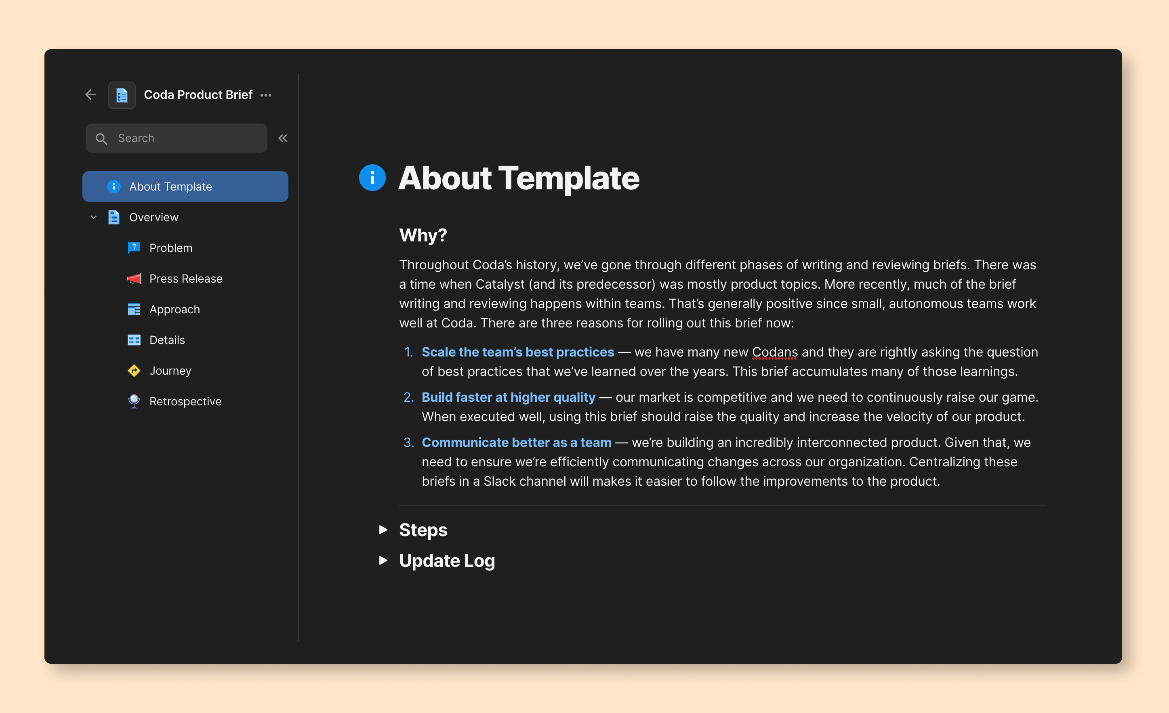Open the Journey subpage

click(x=185, y=371)
